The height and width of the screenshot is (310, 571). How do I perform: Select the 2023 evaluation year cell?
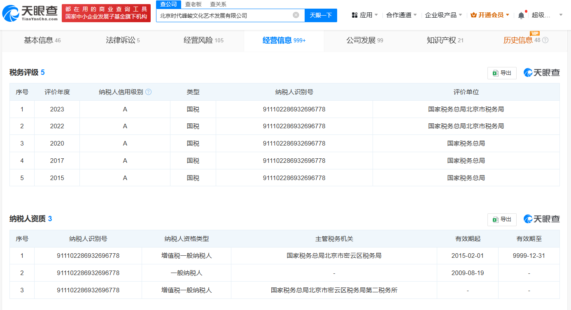coord(57,109)
